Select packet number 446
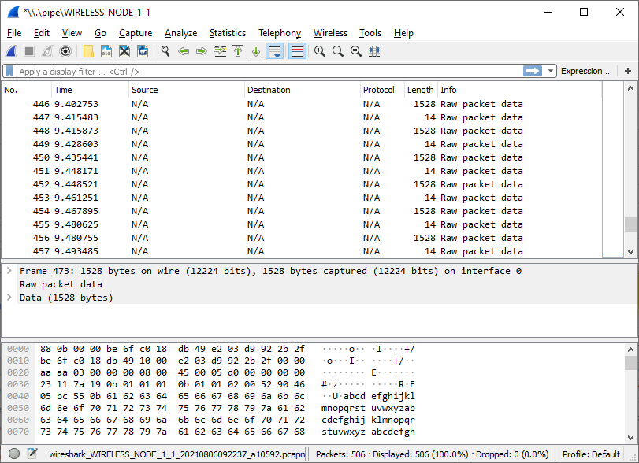 click(x=302, y=104)
